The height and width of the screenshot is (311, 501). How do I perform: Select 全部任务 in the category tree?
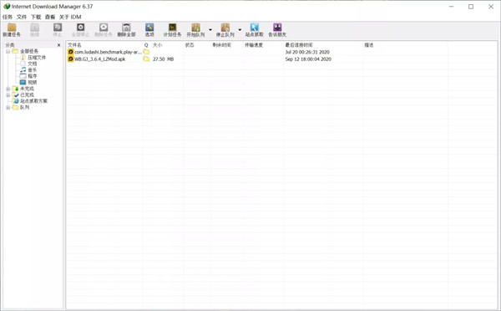click(29, 51)
